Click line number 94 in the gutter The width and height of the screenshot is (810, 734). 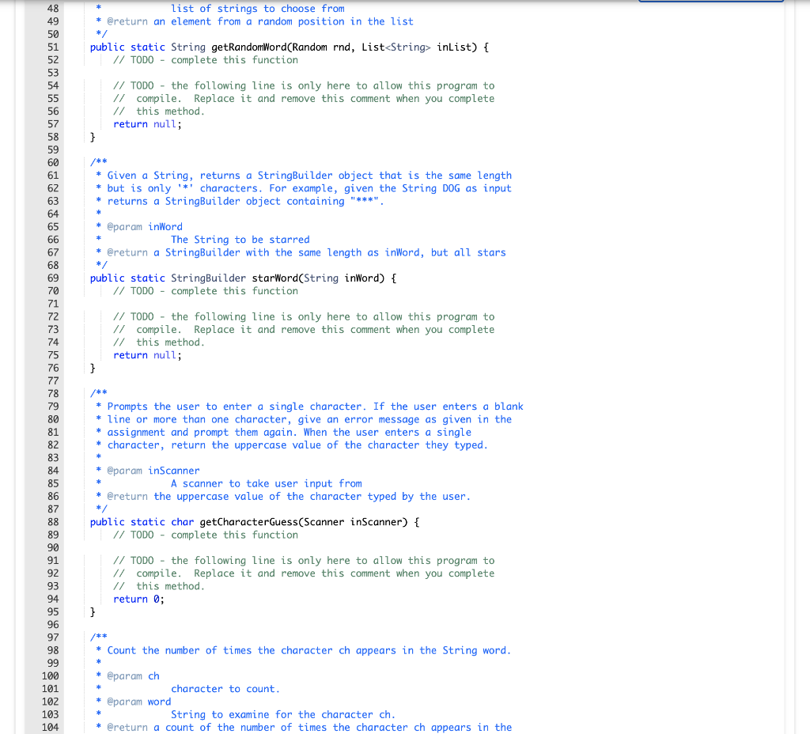coord(53,600)
